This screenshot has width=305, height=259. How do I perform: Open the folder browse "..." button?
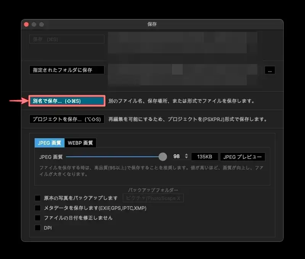click(270, 70)
